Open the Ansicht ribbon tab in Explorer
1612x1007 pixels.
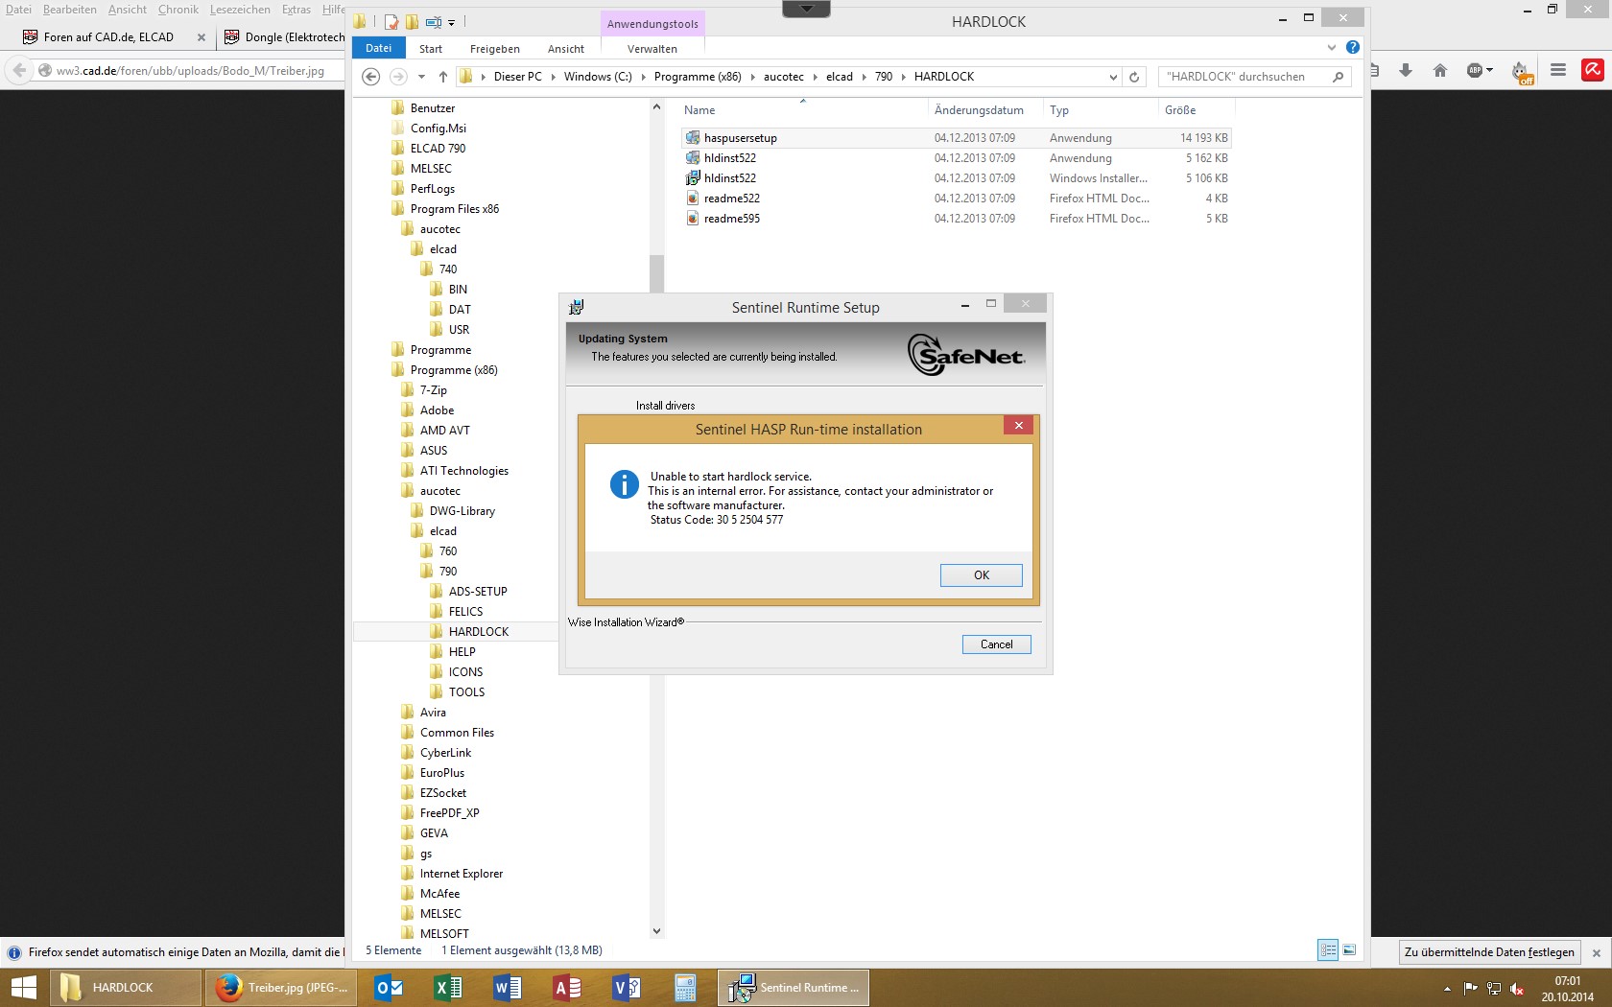[x=566, y=49]
